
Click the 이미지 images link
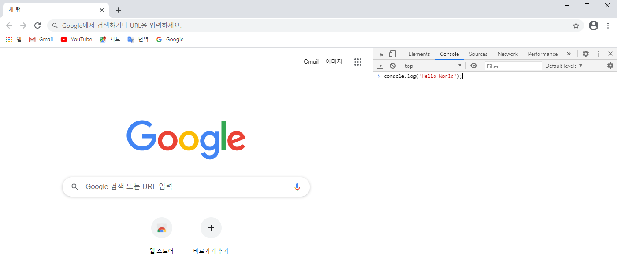click(x=334, y=62)
